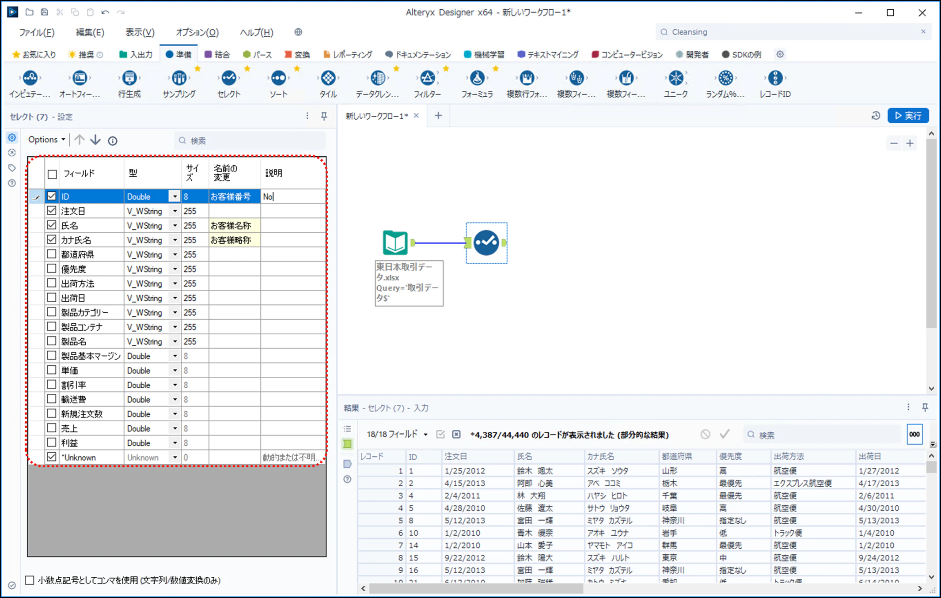Move selected field down with arrow
This screenshot has height=598, width=941.
click(x=95, y=140)
